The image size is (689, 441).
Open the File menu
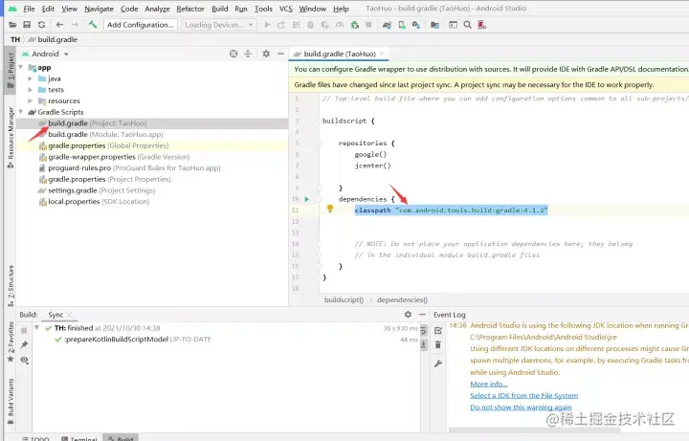(29, 9)
